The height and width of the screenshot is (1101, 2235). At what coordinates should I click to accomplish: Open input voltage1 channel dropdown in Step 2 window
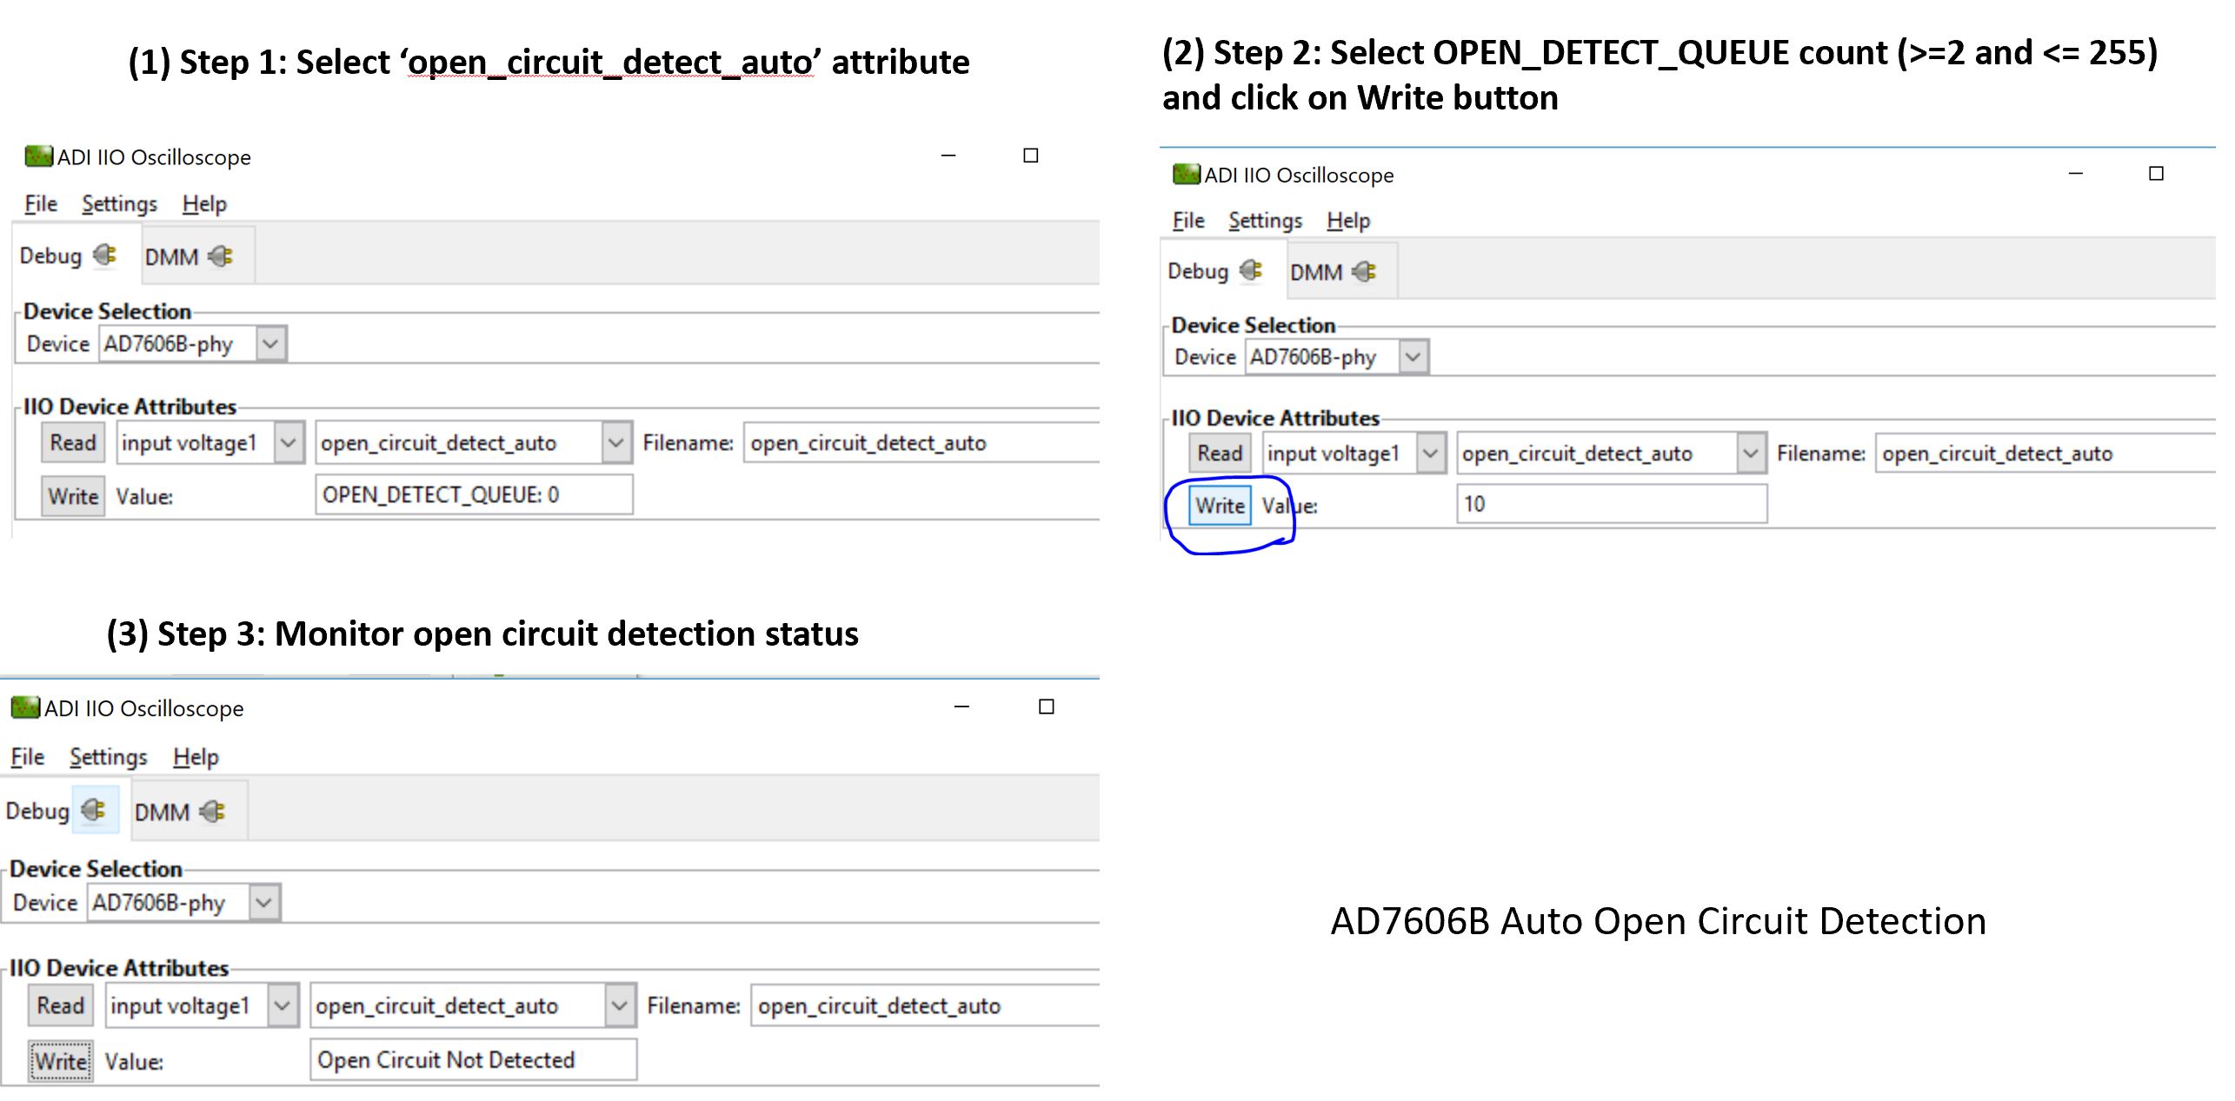pos(1354,453)
